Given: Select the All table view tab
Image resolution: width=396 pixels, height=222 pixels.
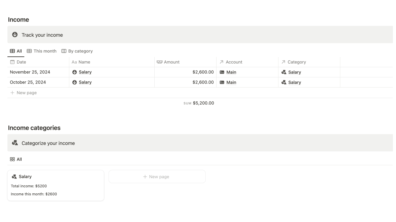Looking at the screenshot, I should click(16, 51).
